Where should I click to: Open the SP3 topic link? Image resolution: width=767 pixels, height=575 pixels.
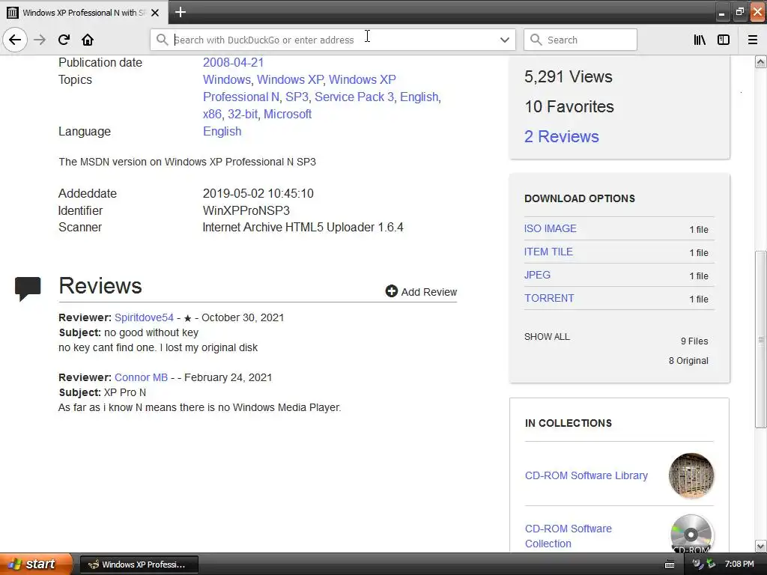pos(297,97)
